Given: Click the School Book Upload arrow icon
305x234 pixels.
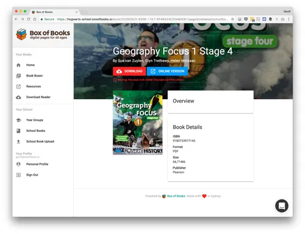Looking at the screenshot, I should [x=18, y=141].
